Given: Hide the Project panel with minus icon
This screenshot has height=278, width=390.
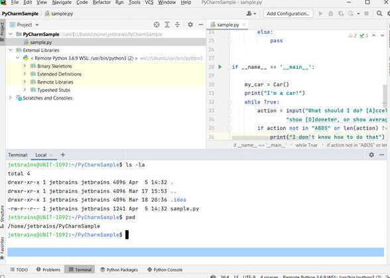Looking at the screenshot, I should 201,25.
